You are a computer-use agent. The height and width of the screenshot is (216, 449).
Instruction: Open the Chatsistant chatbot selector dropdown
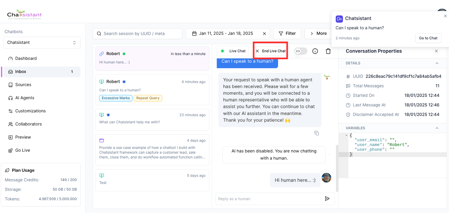[42, 42]
